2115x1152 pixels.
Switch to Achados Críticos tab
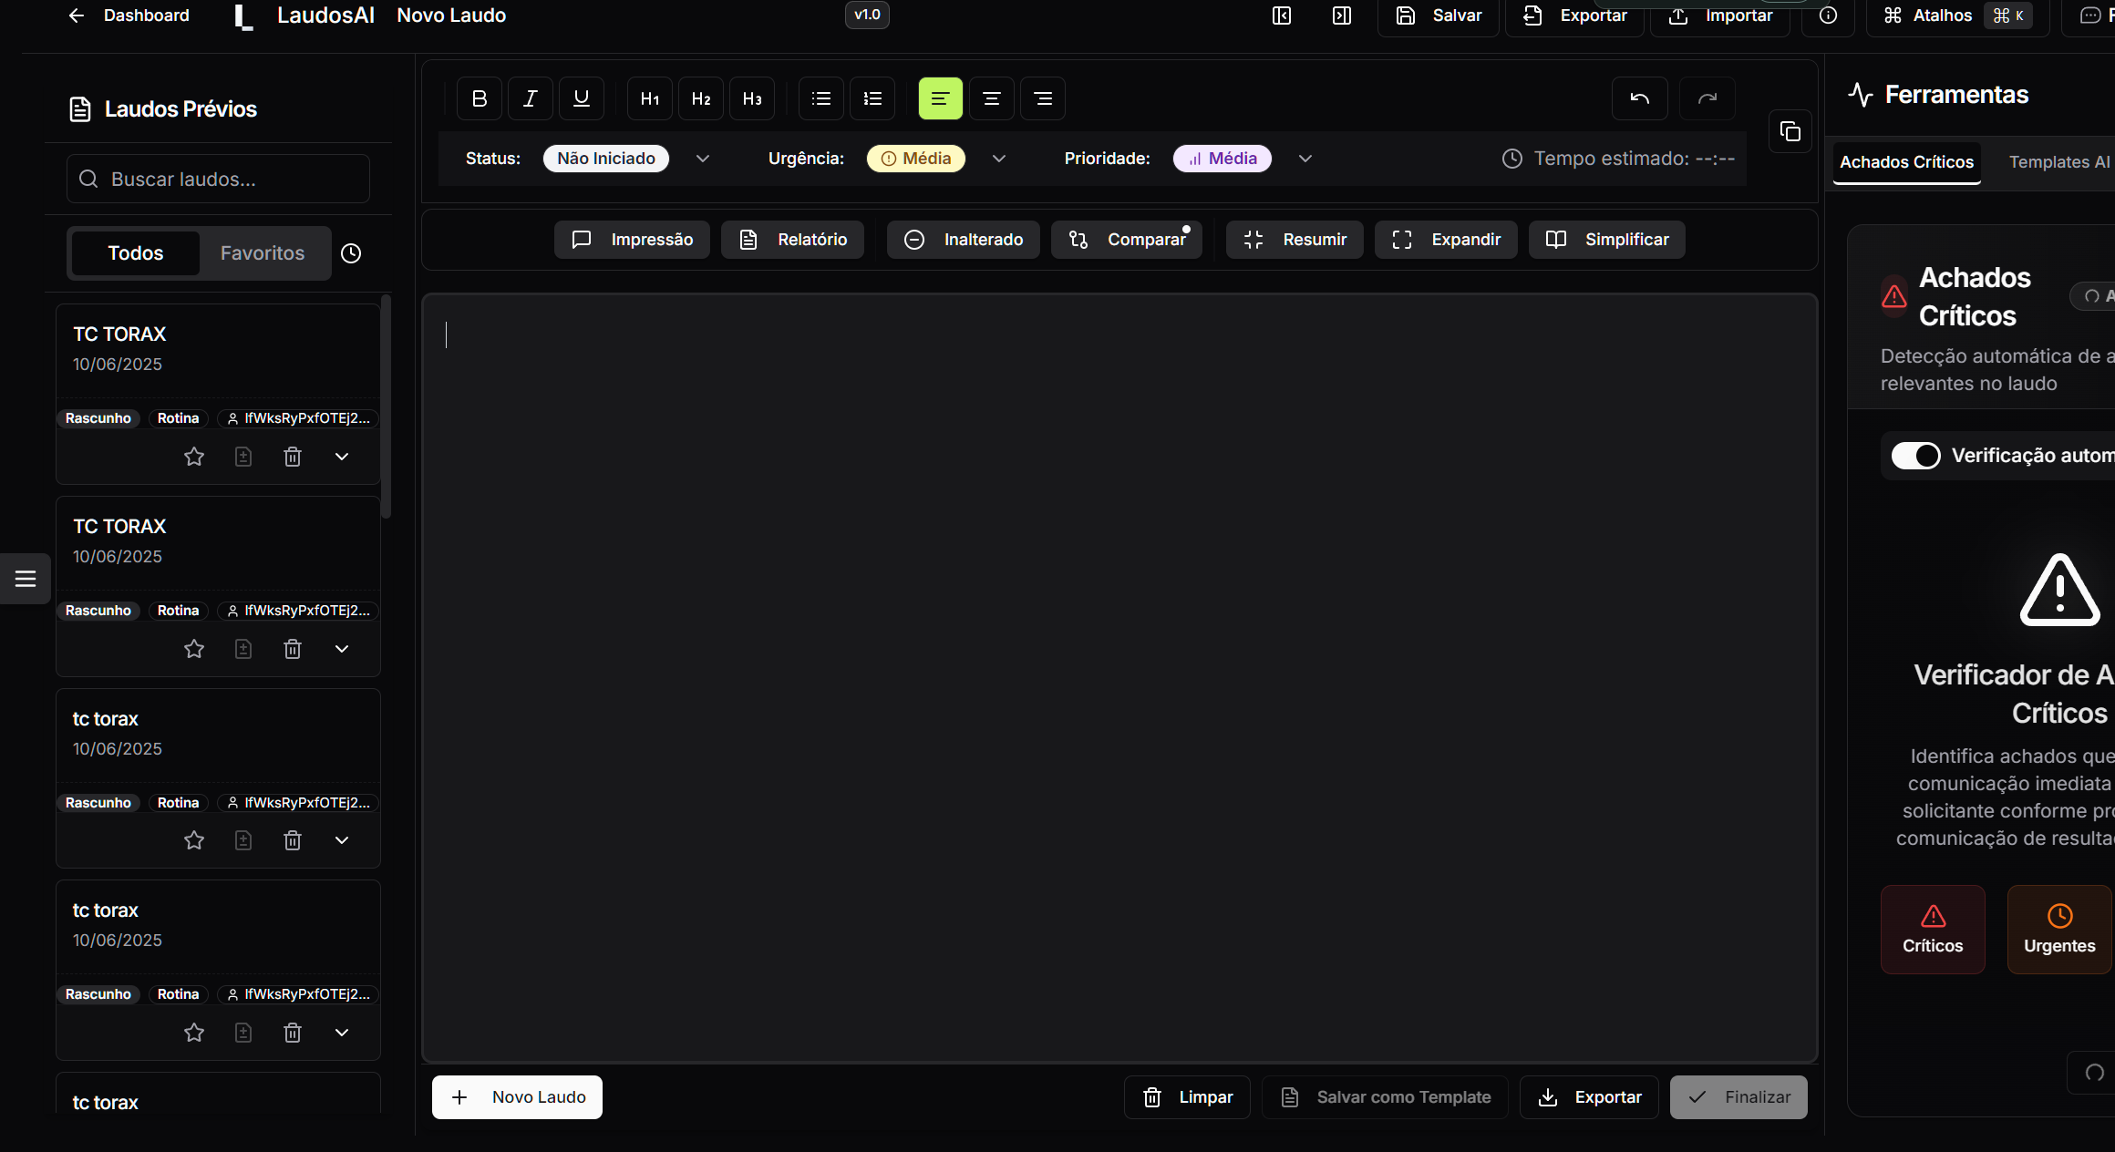click(x=1906, y=162)
